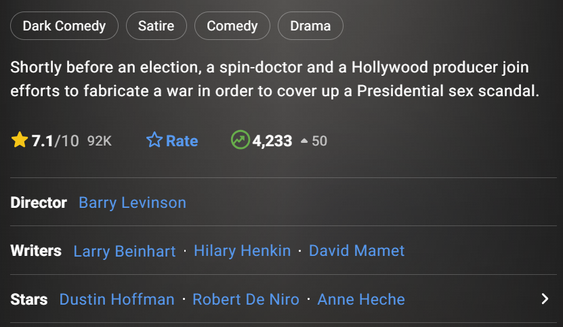The image size is (563, 327).
Task: Open director Barry Levinson's page
Action: tap(132, 203)
